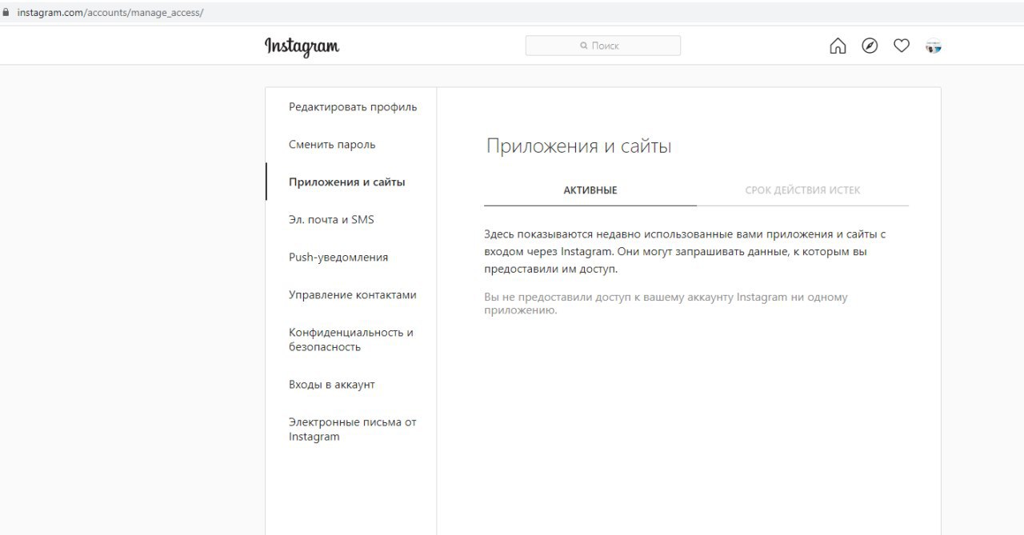Go to Instagram home feed icon
This screenshot has width=1024, height=535.
click(x=838, y=46)
